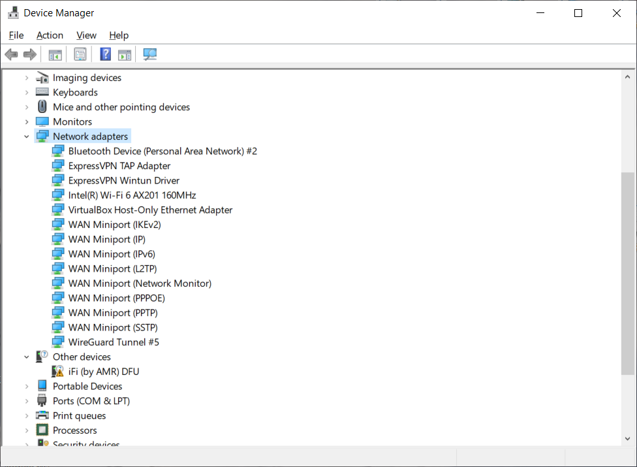Select VirtualBox Host-Only Ethernet Adapter

(150, 210)
